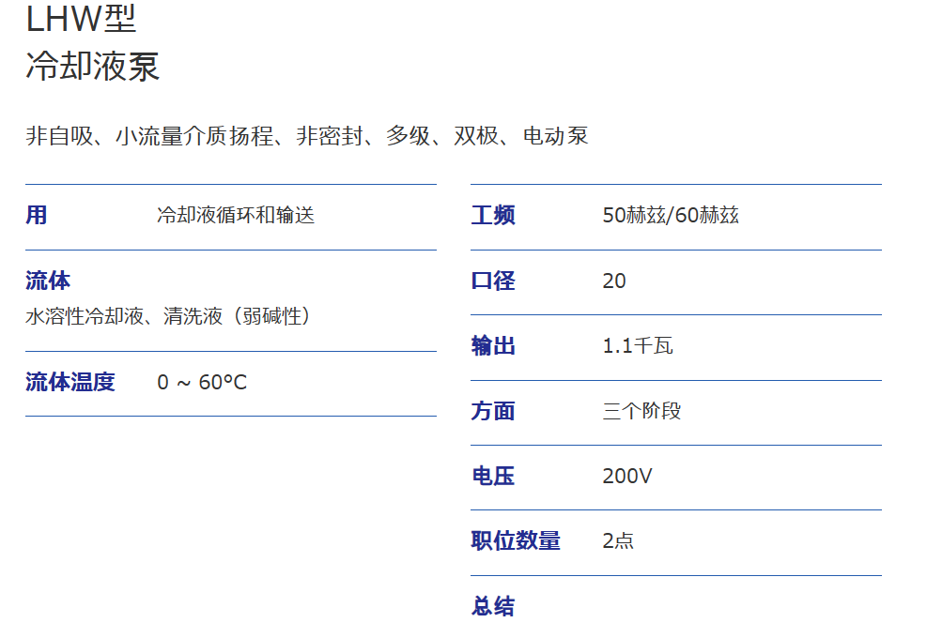
Task: Click the 流体 label
Action: 47,281
